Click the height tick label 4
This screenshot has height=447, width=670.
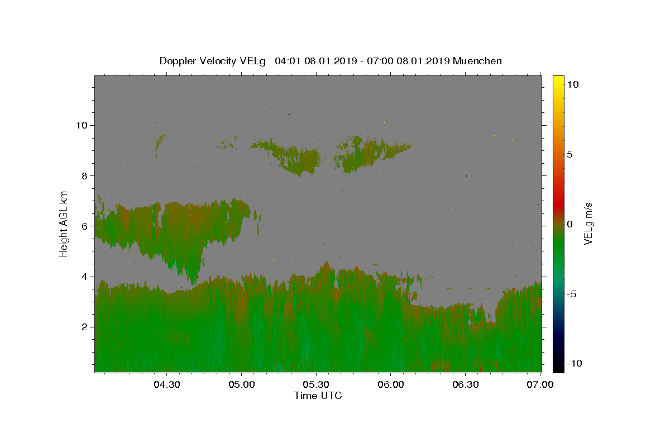pos(85,277)
